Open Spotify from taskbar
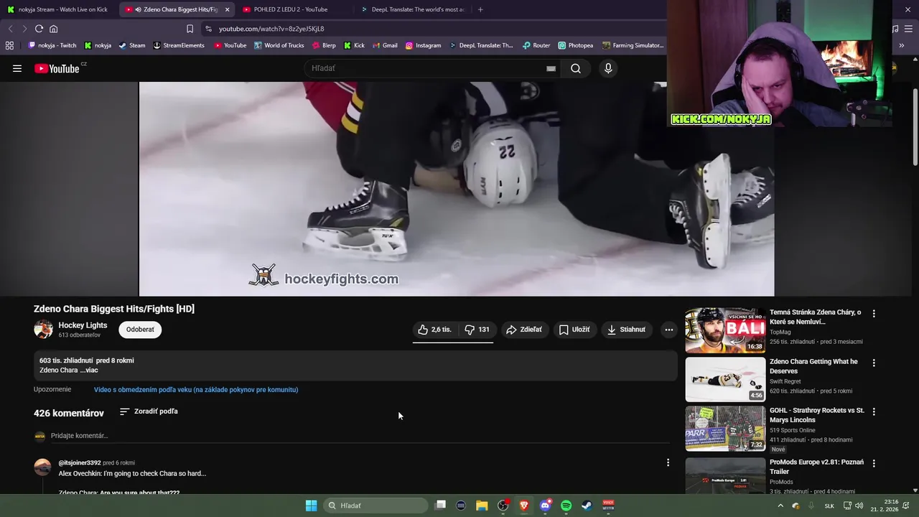The width and height of the screenshot is (919, 517). [566, 506]
